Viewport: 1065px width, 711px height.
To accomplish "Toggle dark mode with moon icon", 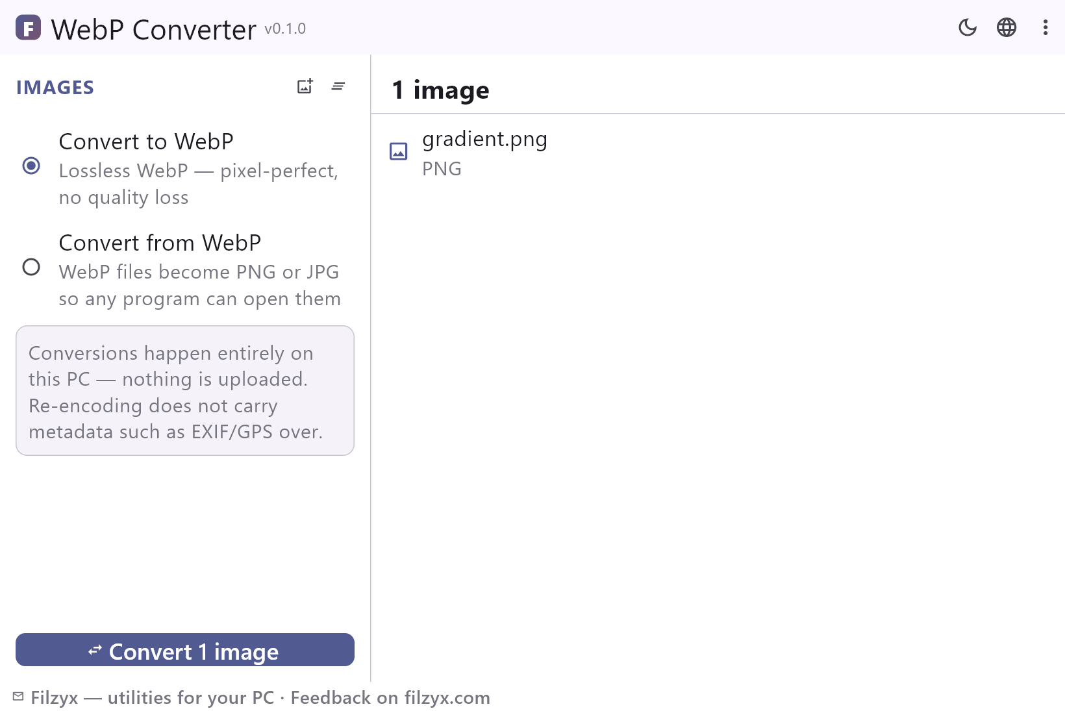I will point(968,27).
